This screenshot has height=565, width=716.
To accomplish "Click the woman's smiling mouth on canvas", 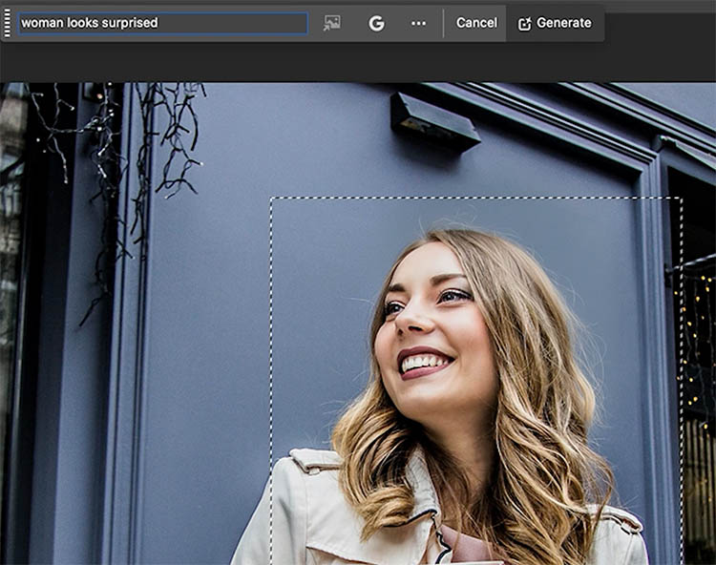I will click(x=426, y=363).
